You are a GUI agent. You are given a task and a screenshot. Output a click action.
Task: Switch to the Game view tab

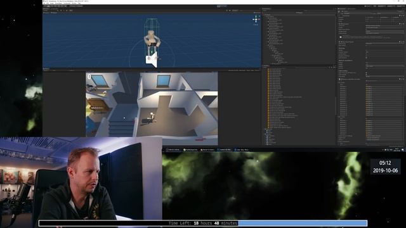[x=46, y=69]
